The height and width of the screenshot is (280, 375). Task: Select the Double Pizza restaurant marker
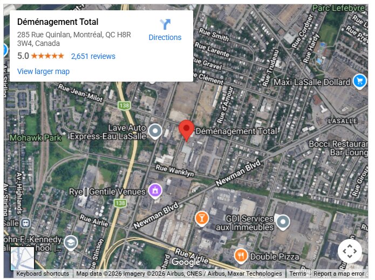coord(241,256)
